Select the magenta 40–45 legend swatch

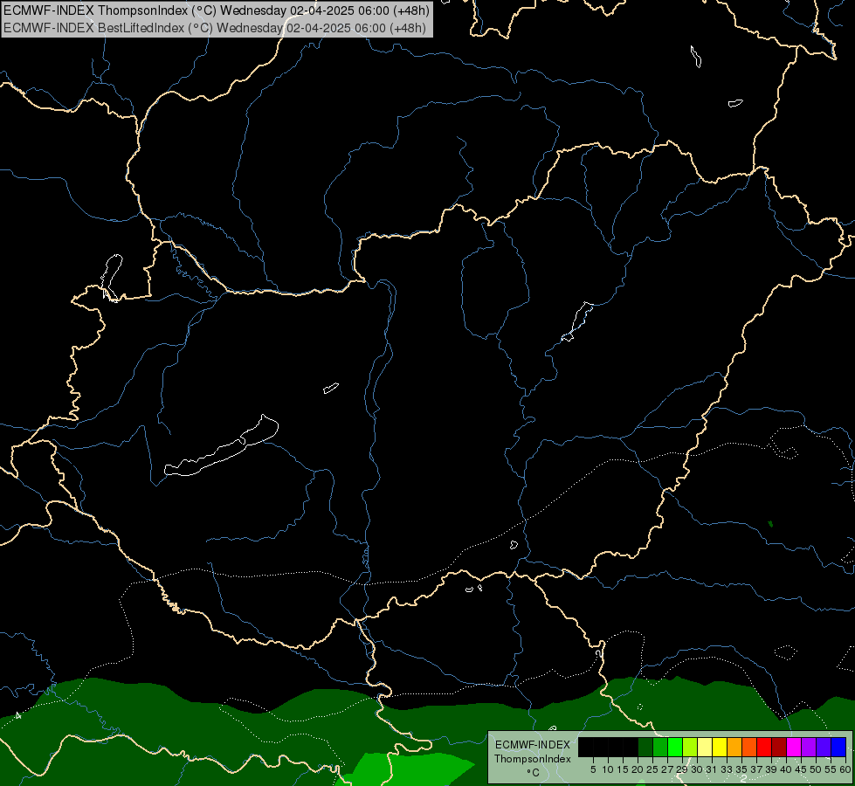[794, 748]
